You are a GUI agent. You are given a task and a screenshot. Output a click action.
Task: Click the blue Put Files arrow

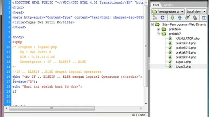(180, 18)
